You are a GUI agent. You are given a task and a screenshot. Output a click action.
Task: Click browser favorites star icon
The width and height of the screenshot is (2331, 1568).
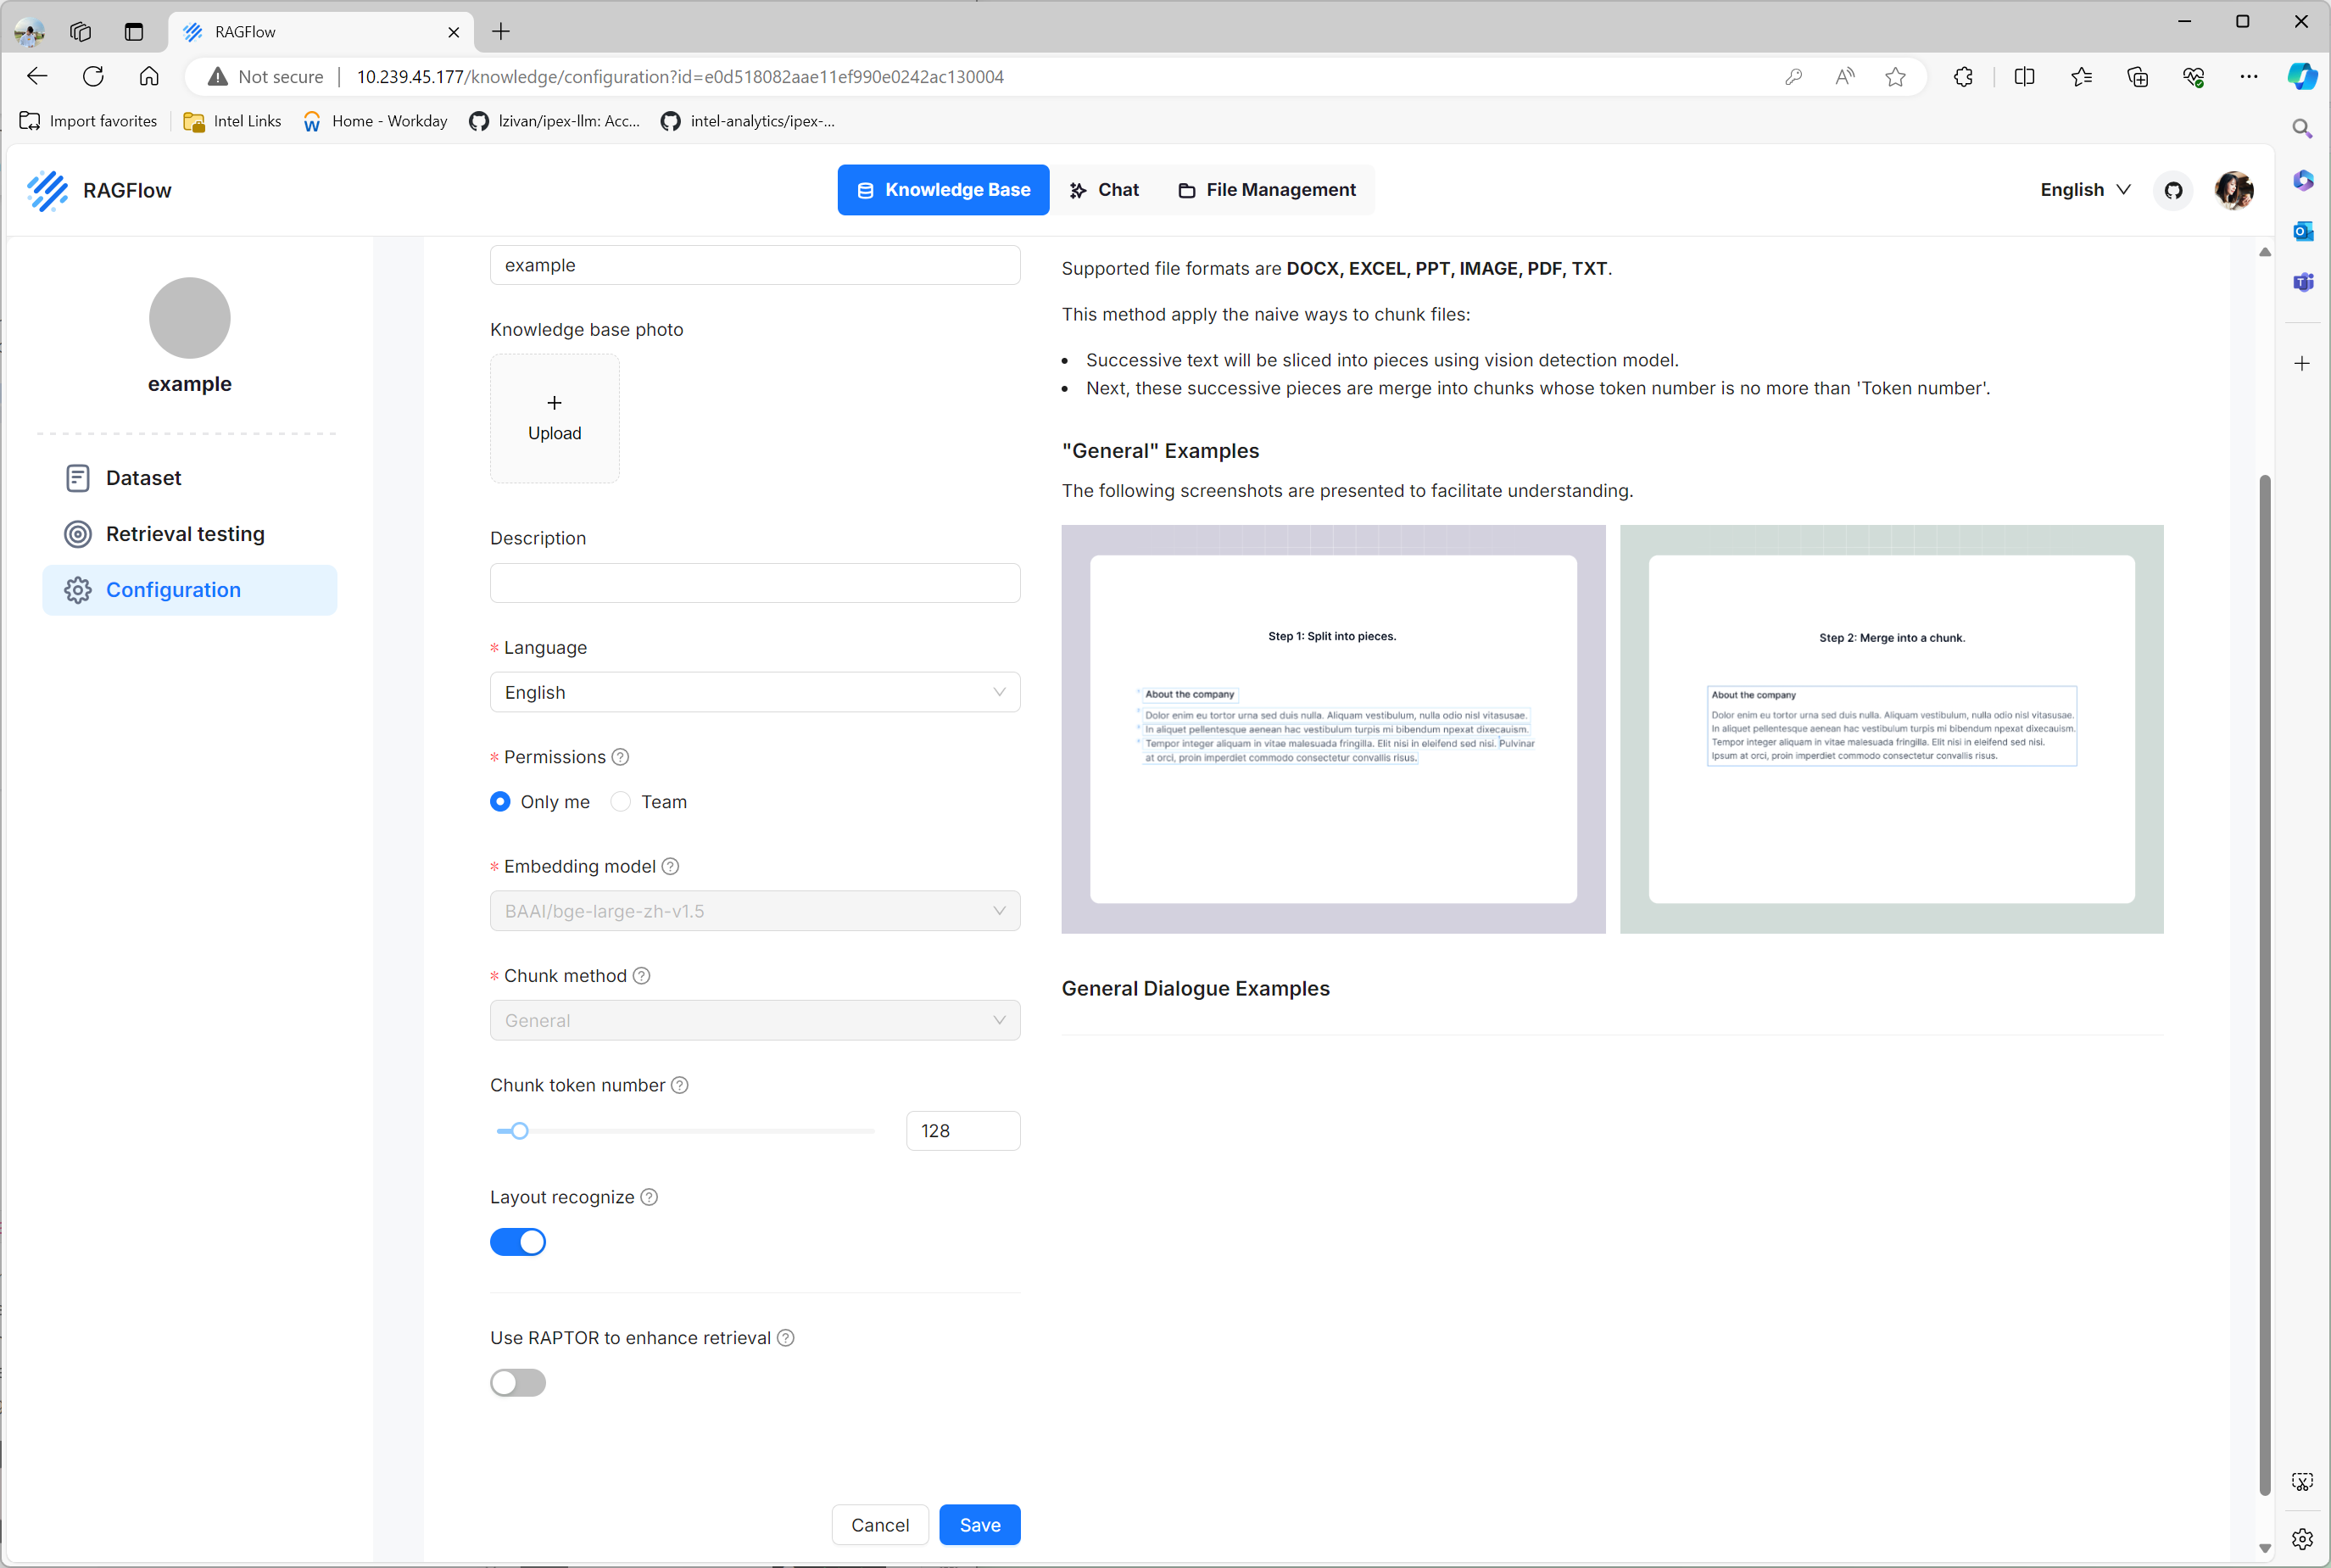coord(1895,77)
